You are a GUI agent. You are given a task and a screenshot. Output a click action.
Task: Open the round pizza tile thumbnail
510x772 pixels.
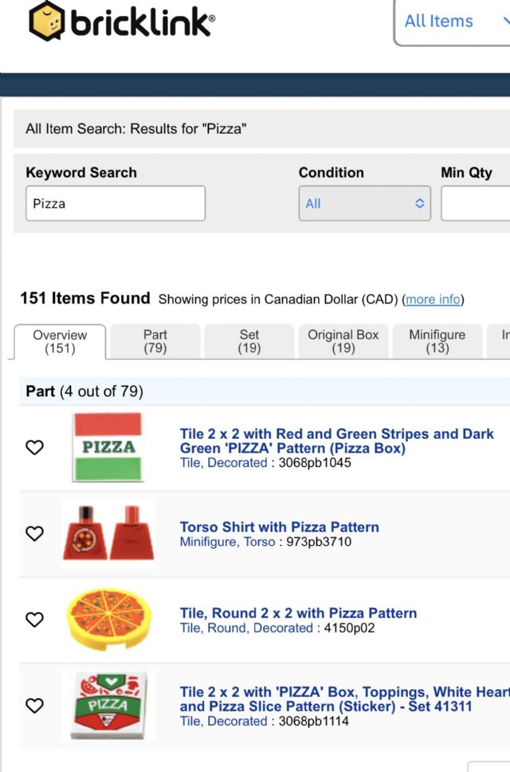point(108,619)
